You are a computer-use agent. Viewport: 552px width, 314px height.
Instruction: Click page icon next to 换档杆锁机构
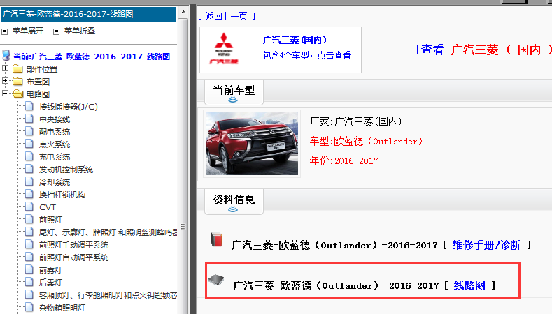[x=29, y=194]
